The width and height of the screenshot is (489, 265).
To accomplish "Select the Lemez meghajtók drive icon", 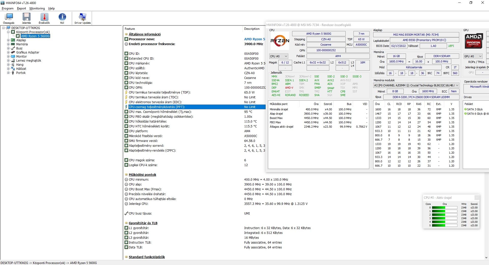I will 13,60.
